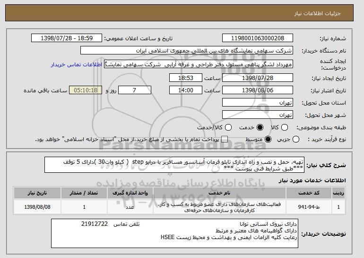Click the buyer organization name field
Viewport: 364px width, 258px height.
pos(187,51)
